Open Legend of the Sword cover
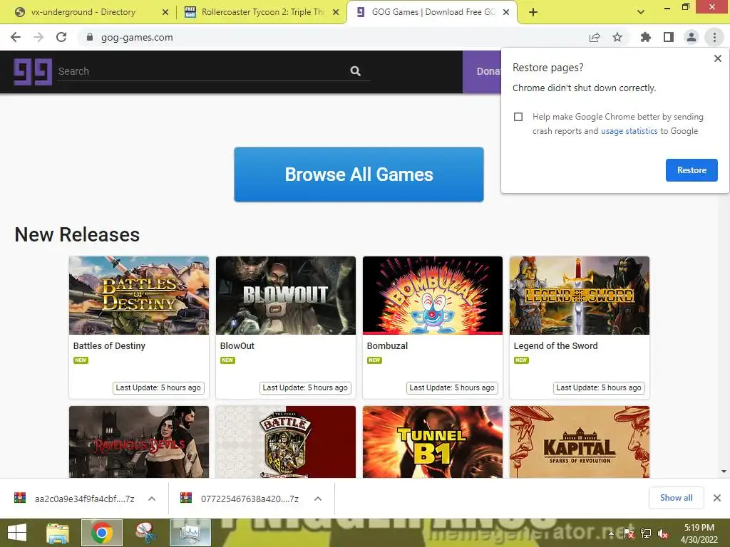This screenshot has width=730, height=547. (x=579, y=296)
